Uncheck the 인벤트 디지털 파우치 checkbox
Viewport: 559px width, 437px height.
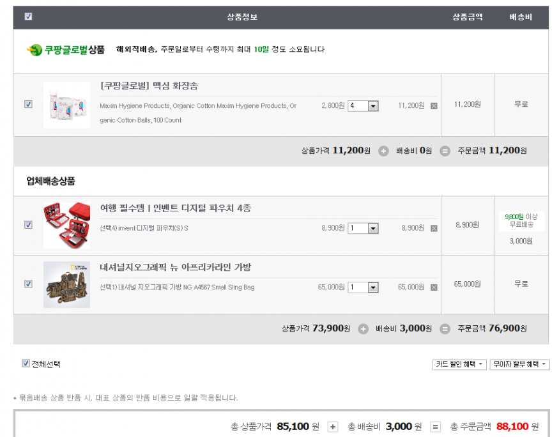[28, 225]
